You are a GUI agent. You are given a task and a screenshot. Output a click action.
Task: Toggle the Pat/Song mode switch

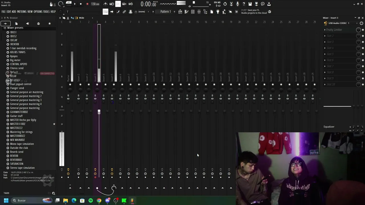pyautogui.click(x=69, y=4)
